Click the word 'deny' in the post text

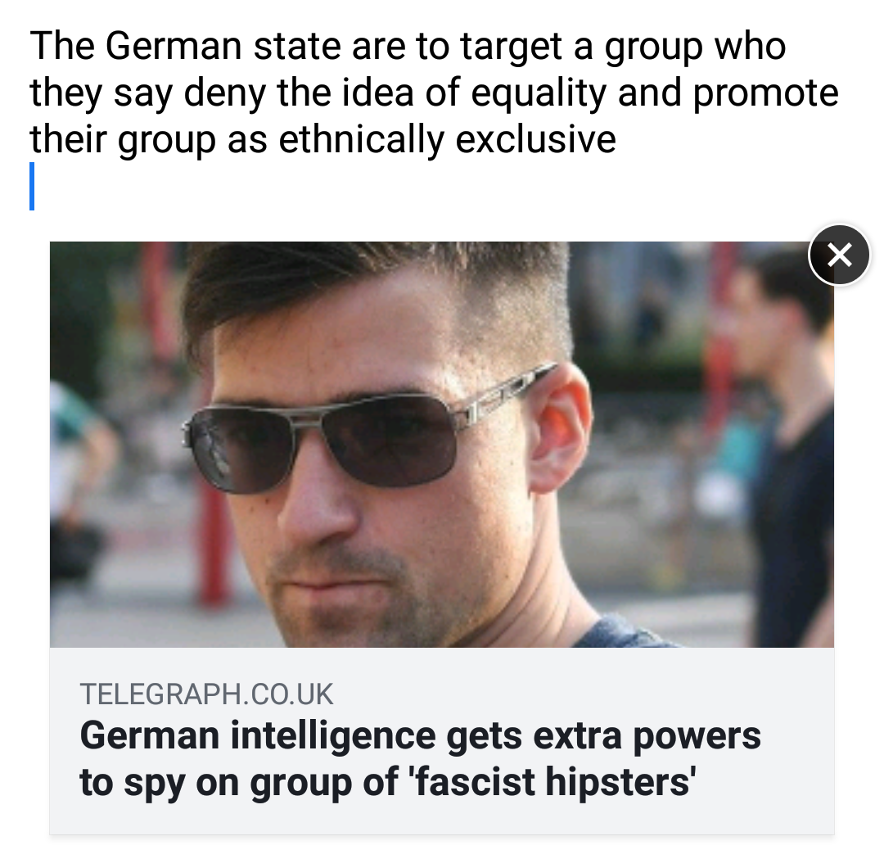coord(225,93)
